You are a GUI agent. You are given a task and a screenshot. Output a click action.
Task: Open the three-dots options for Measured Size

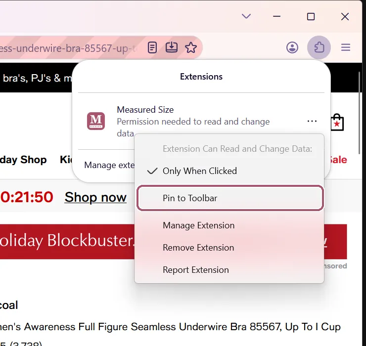pos(312,121)
